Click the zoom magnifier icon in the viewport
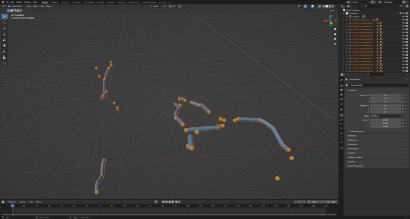Viewport: 410px width, 219px height. 335,29
